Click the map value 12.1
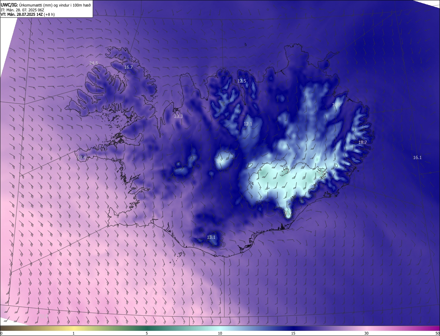 click(248, 124)
